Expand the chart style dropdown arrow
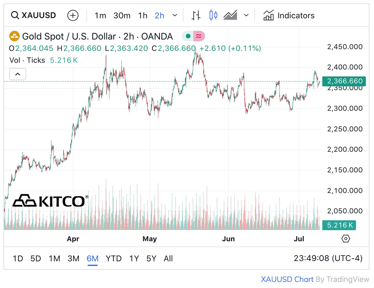The height and width of the screenshot is (288, 374). (x=246, y=16)
